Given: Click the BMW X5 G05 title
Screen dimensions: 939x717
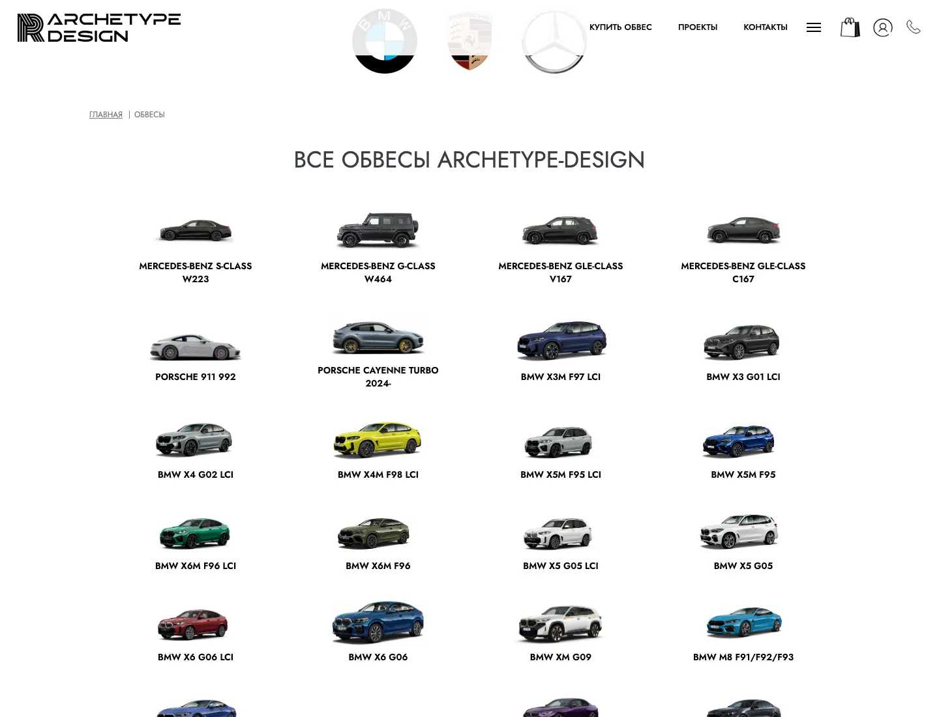Looking at the screenshot, I should pyautogui.click(x=743, y=566).
